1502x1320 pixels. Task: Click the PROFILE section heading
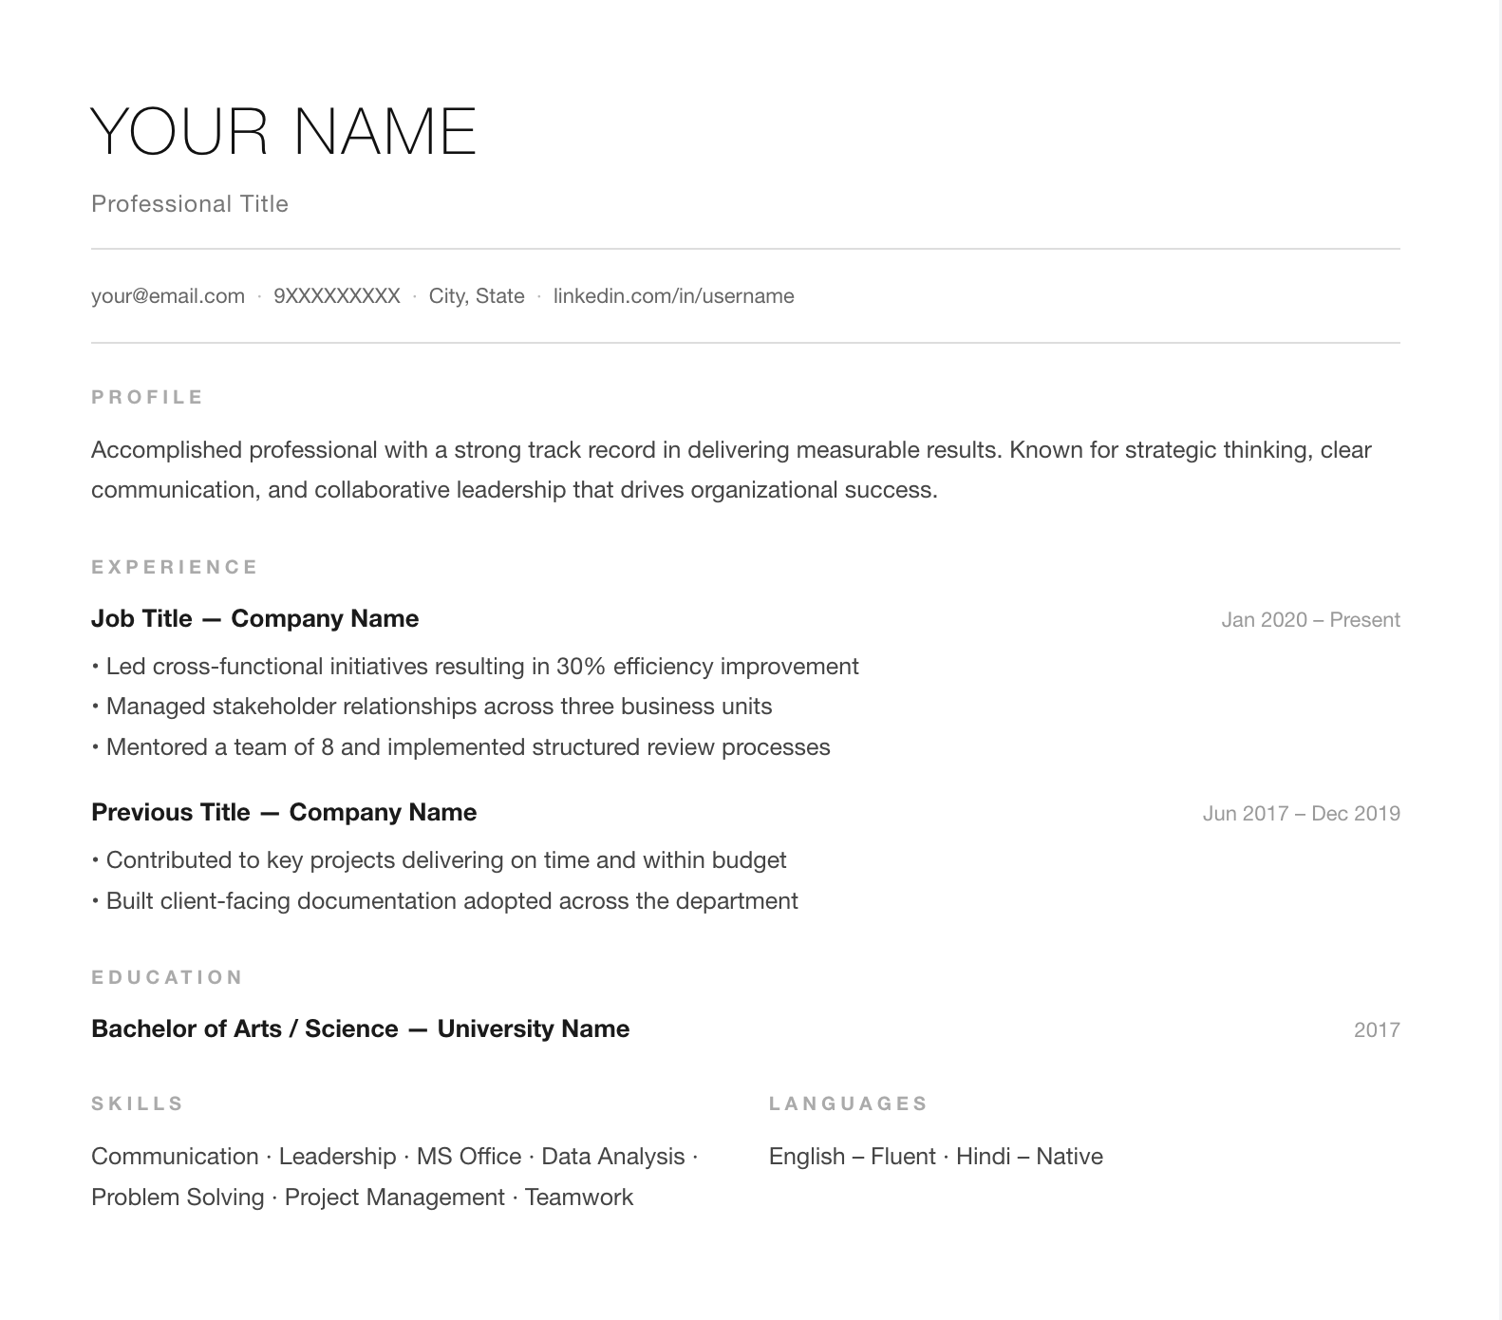(x=147, y=397)
